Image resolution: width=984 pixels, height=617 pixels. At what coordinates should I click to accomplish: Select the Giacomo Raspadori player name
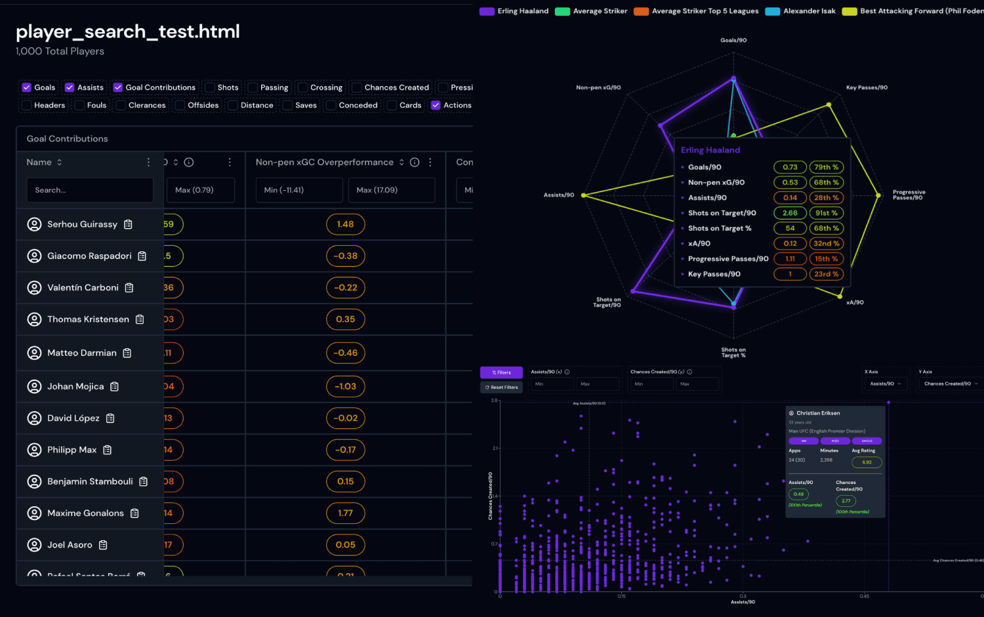[89, 256]
